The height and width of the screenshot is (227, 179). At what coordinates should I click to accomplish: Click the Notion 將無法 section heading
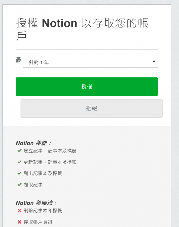36,203
